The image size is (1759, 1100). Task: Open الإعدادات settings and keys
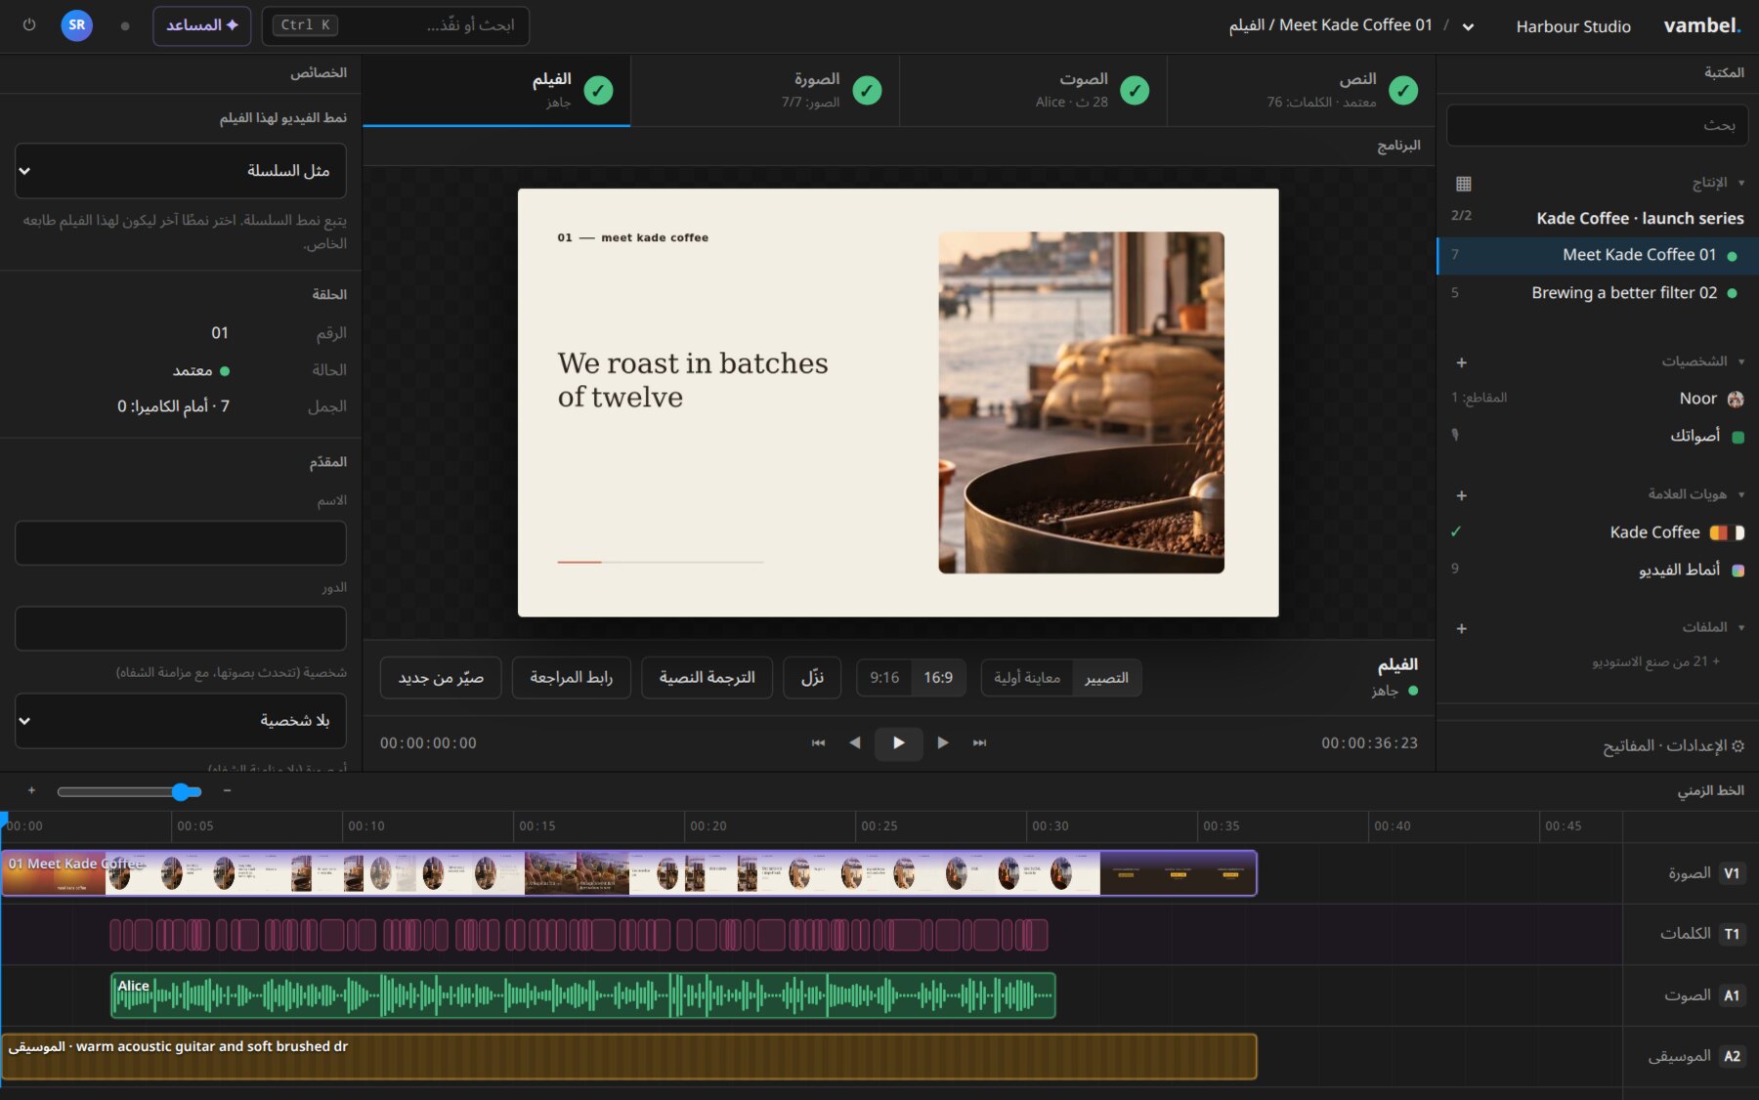pos(1674,746)
